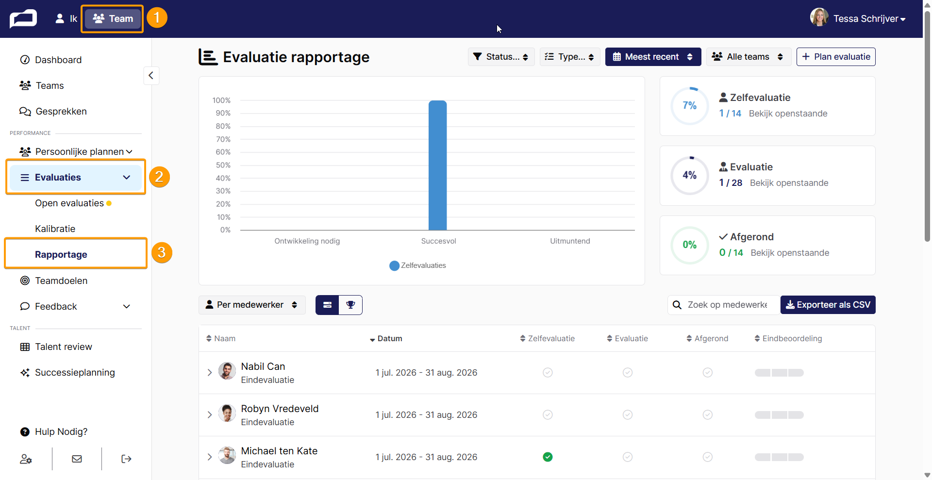Switch to the Ik tab

coord(67,19)
